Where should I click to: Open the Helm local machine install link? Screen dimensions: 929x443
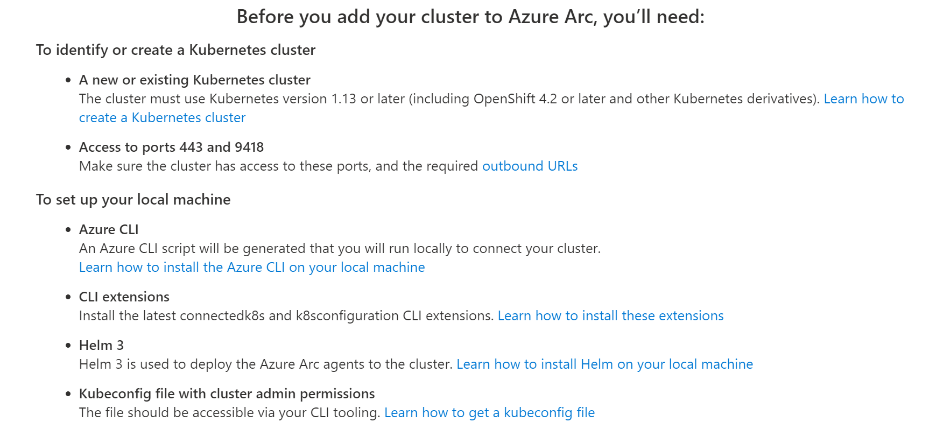point(604,364)
